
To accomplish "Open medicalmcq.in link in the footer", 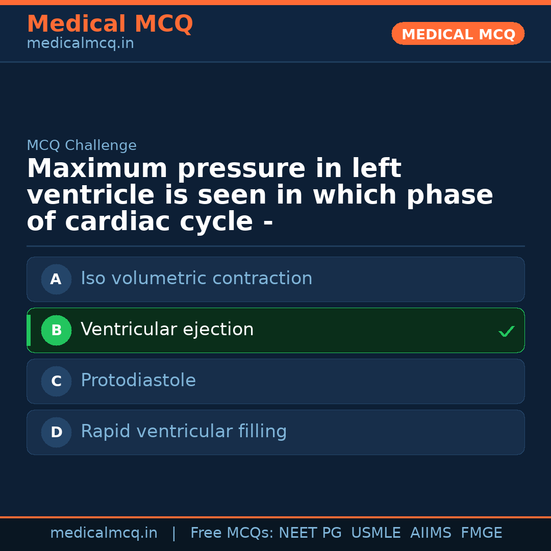I will tap(104, 533).
